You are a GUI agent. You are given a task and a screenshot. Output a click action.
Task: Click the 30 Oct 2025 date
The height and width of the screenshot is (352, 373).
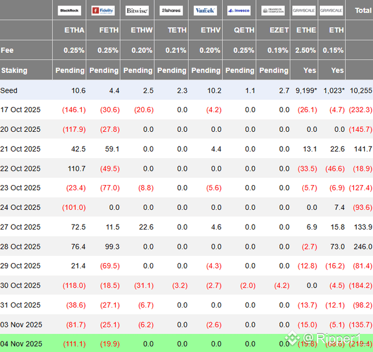tap(20, 286)
